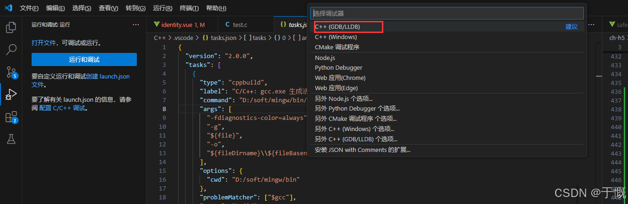Click the Run and Debug activity icon
This screenshot has width=628, height=204.
[11, 94]
